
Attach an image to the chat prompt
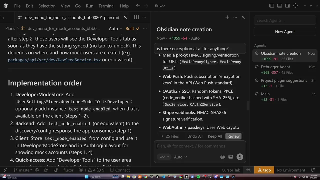click(230, 157)
